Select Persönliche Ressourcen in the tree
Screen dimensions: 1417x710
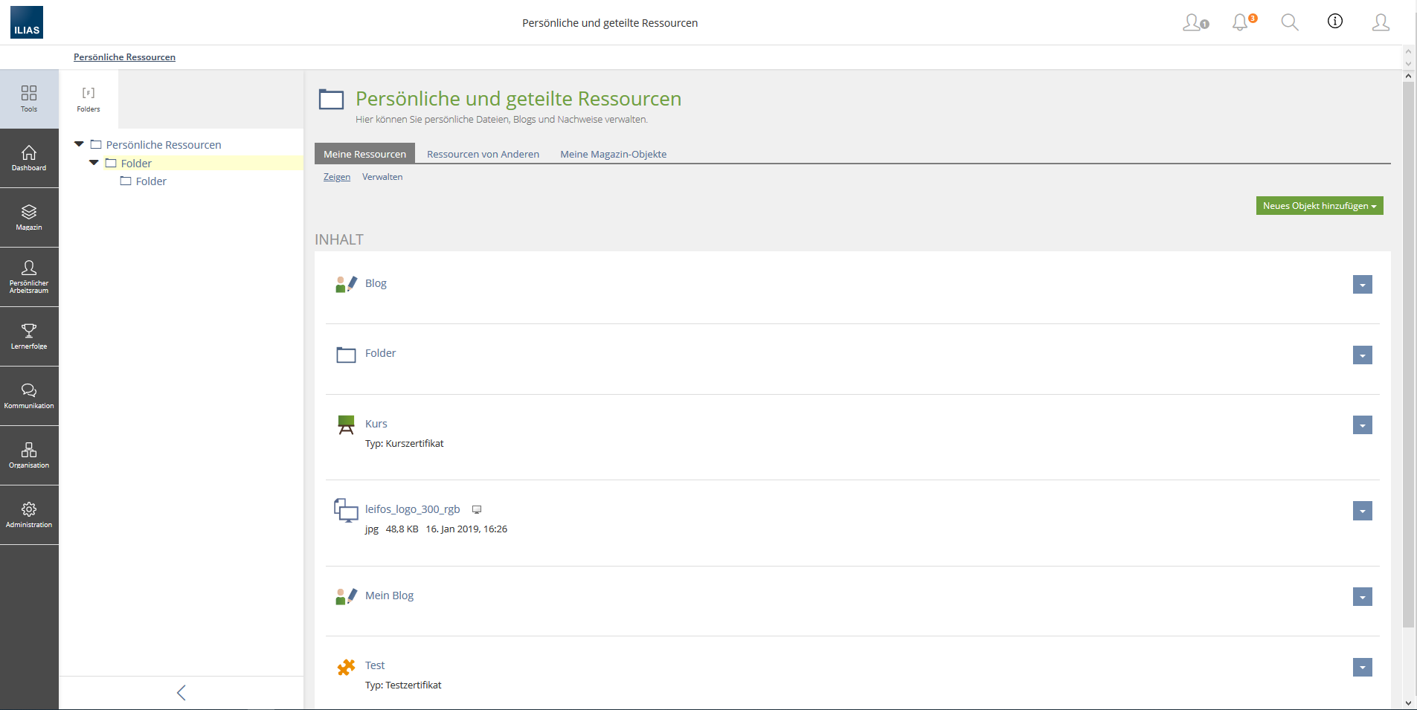point(164,145)
